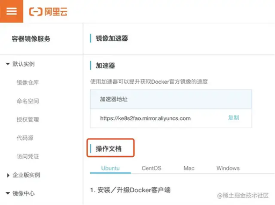
Task: Switch to the Mac tab
Action: (x=189, y=168)
